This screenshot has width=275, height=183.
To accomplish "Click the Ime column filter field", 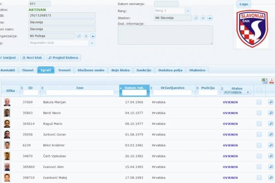I will [80, 92].
